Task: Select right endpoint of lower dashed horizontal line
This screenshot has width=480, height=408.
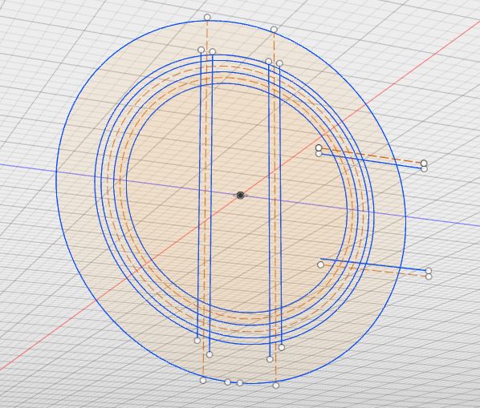Action: click(x=429, y=277)
